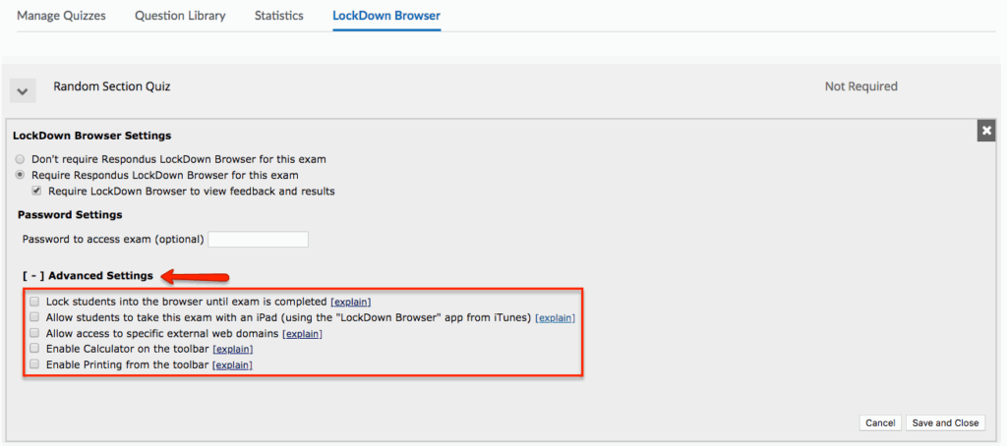The height and width of the screenshot is (446, 1007).
Task: Enable Lock students into the browser checkbox
Action: (34, 302)
